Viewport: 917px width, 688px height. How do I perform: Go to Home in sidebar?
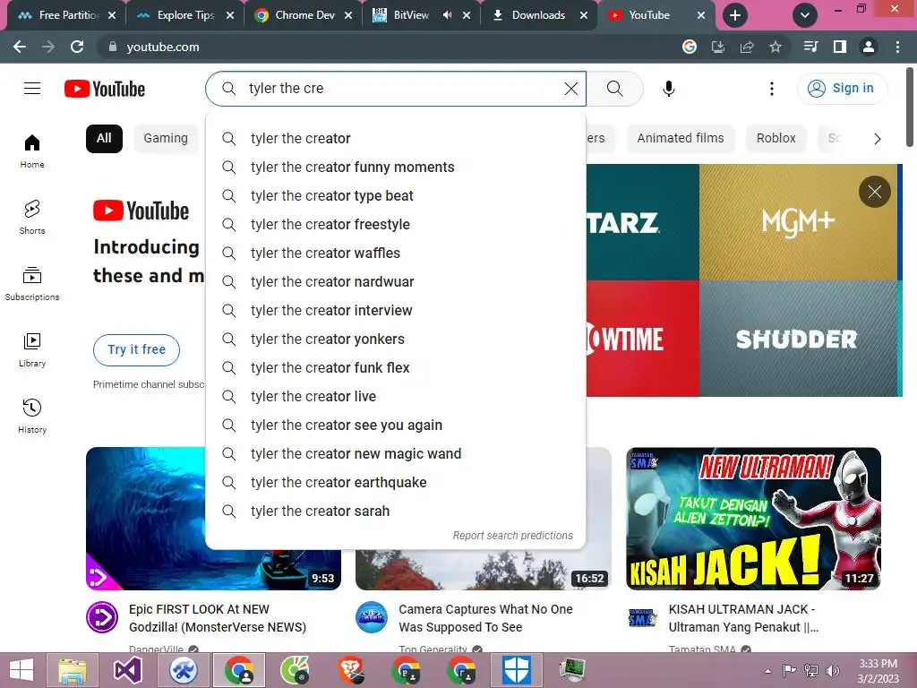pyautogui.click(x=32, y=150)
